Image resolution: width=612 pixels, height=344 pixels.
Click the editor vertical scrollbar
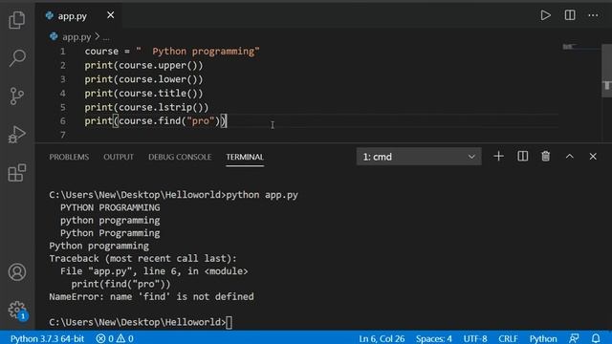coord(606,70)
